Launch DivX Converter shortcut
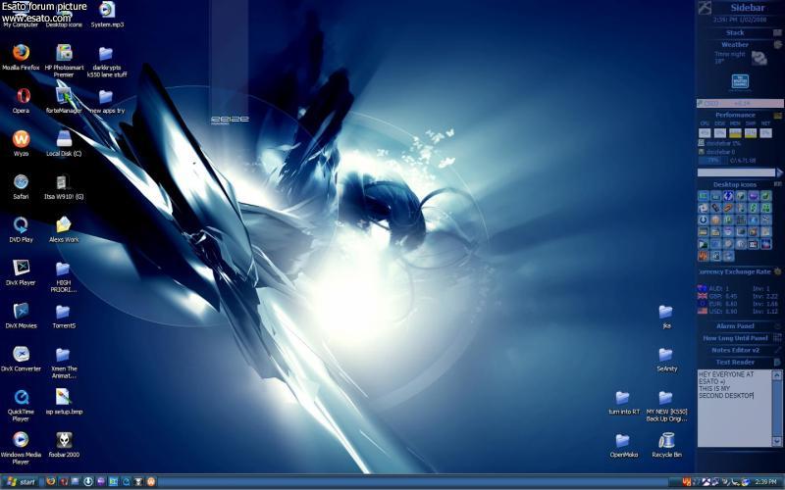 21,359
